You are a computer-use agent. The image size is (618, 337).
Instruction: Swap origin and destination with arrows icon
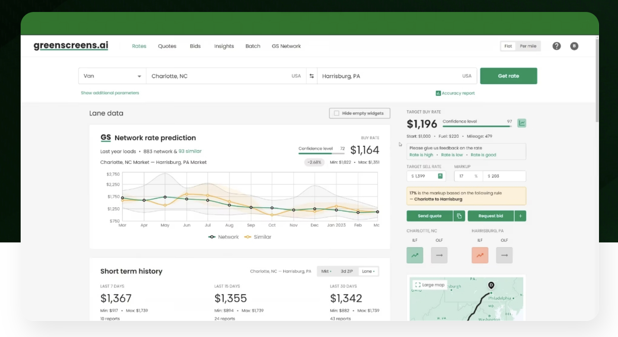(311, 76)
